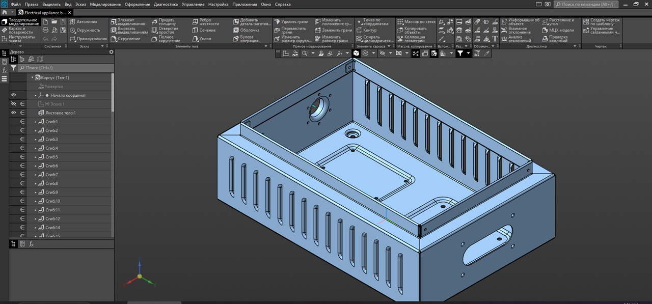Click the Элемент выдавливания extrude tool
The height and width of the screenshot is (304, 652).
129,22
